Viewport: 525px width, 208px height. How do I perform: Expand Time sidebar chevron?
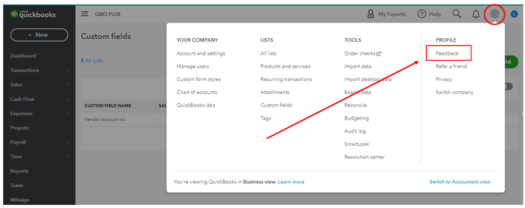[68, 157]
